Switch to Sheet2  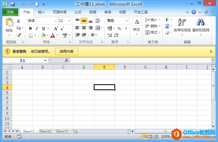tap(45, 131)
